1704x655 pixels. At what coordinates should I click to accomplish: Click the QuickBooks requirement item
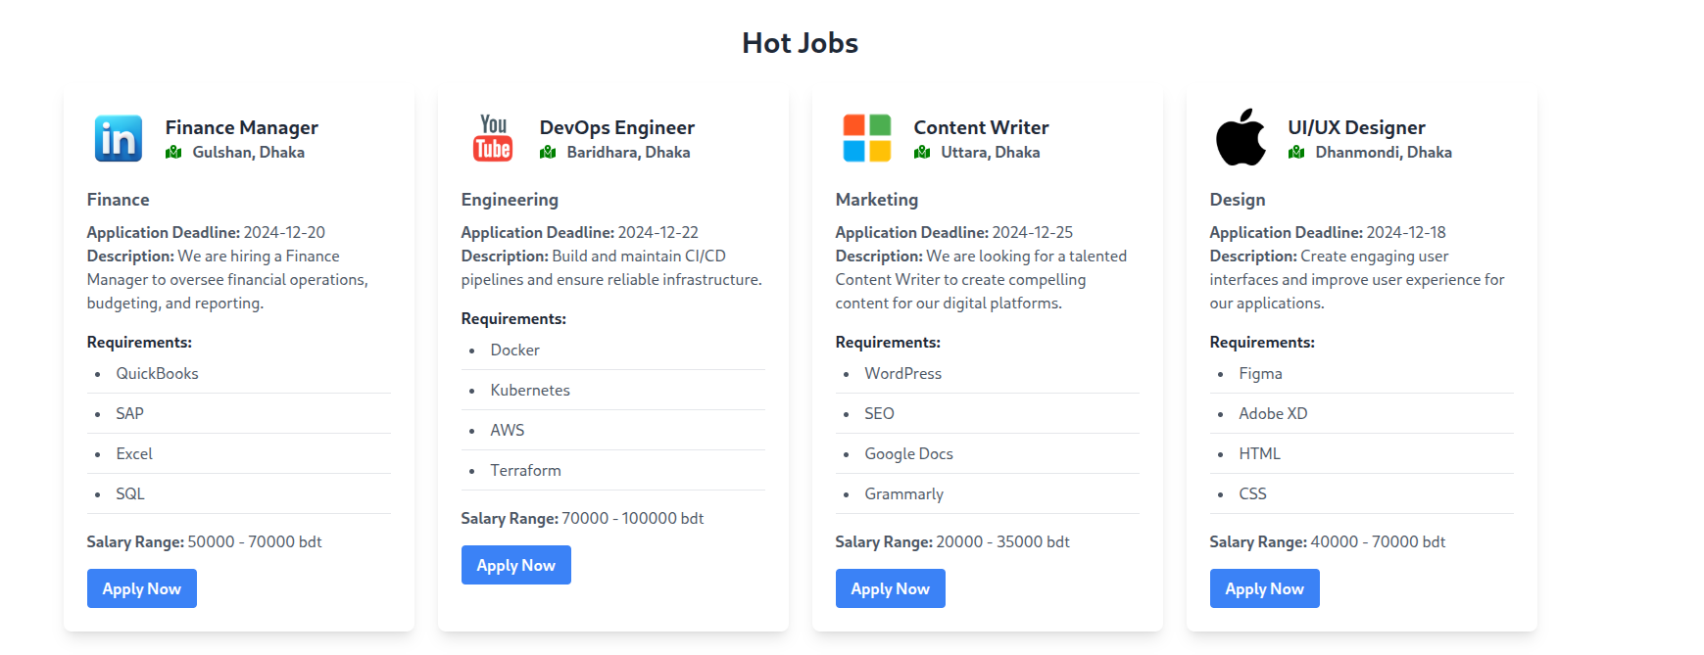(157, 373)
